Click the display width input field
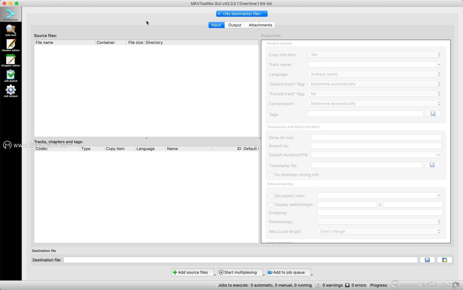 pyautogui.click(x=347, y=204)
